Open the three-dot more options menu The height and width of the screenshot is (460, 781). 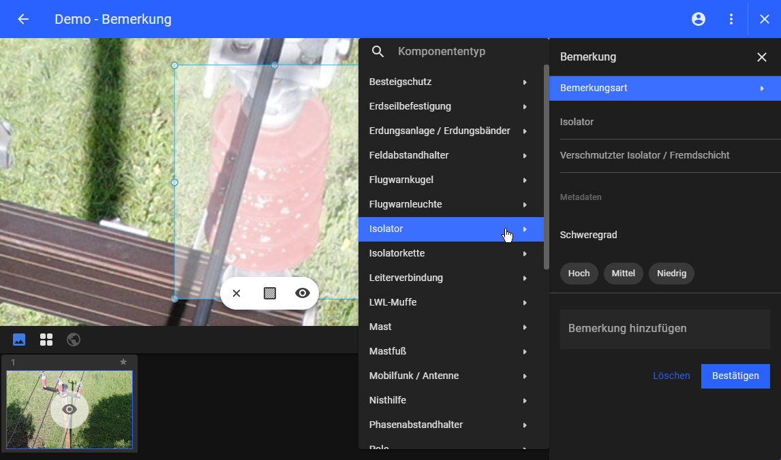(731, 19)
